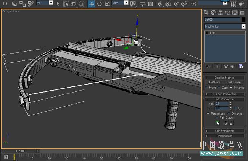The image size is (248, 161).
Task: Enable the Snap 'On' checkbox
Action: coord(236,108)
